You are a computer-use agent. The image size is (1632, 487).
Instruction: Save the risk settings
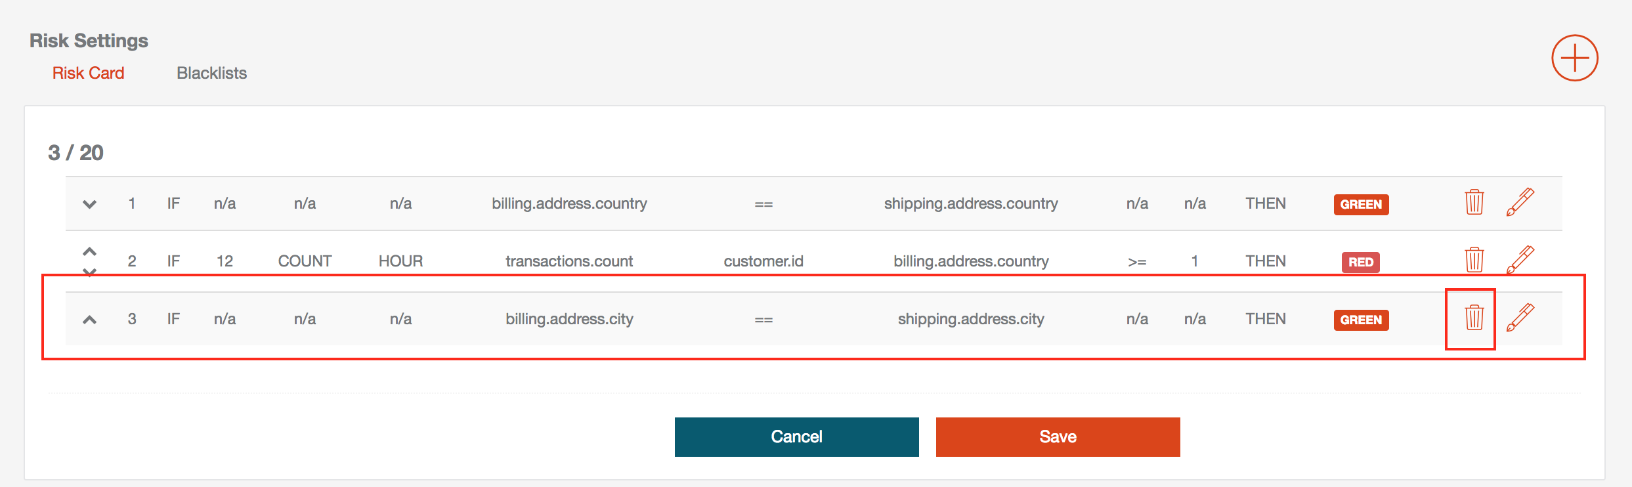click(1058, 436)
